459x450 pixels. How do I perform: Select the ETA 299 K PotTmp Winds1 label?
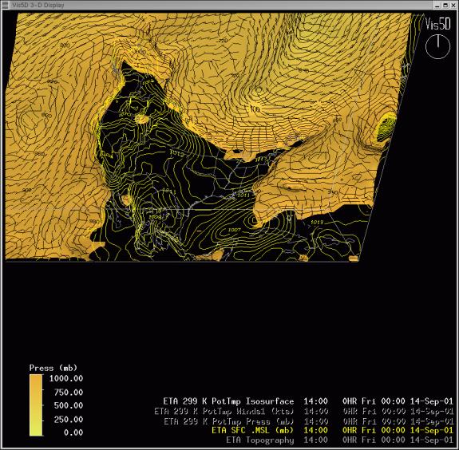224,412
